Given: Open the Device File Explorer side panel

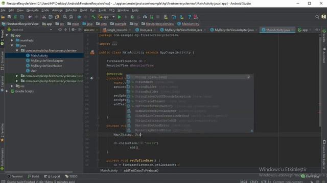Looking at the screenshot, I should click(x=324, y=155).
